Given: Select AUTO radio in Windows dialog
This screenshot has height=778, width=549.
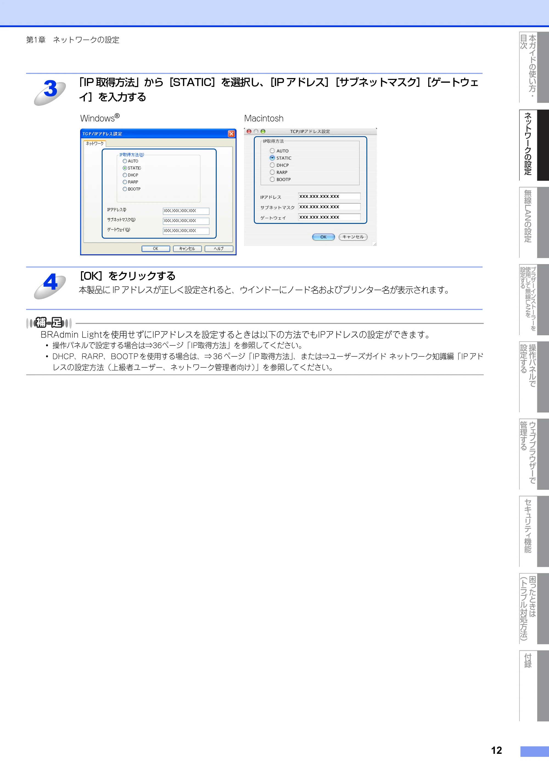Looking at the screenshot, I should click(x=125, y=161).
